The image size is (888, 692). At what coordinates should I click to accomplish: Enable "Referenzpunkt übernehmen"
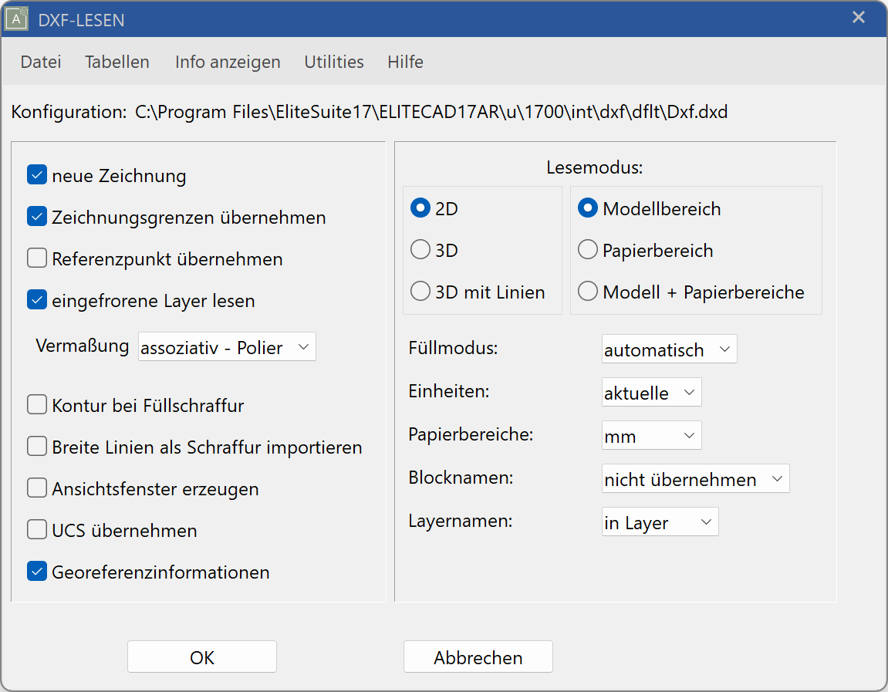pyautogui.click(x=36, y=258)
